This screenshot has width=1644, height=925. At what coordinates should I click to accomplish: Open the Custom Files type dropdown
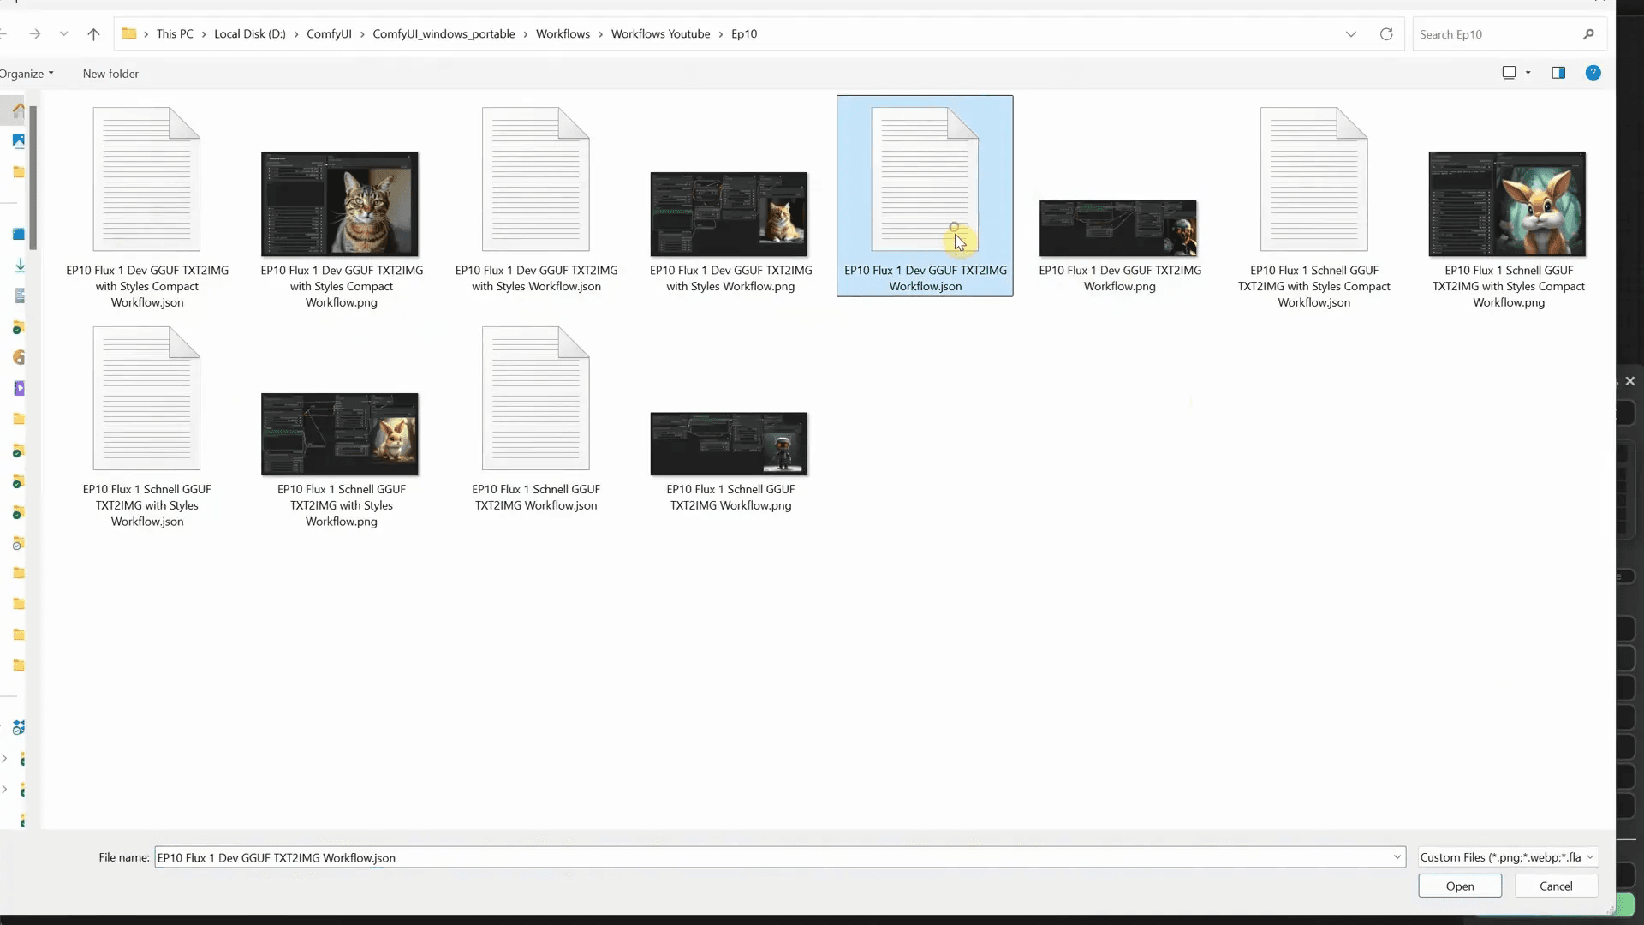click(x=1507, y=857)
